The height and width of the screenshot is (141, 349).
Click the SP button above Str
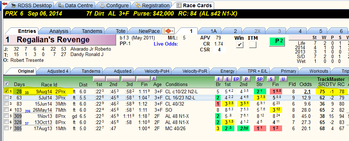click(259, 79)
